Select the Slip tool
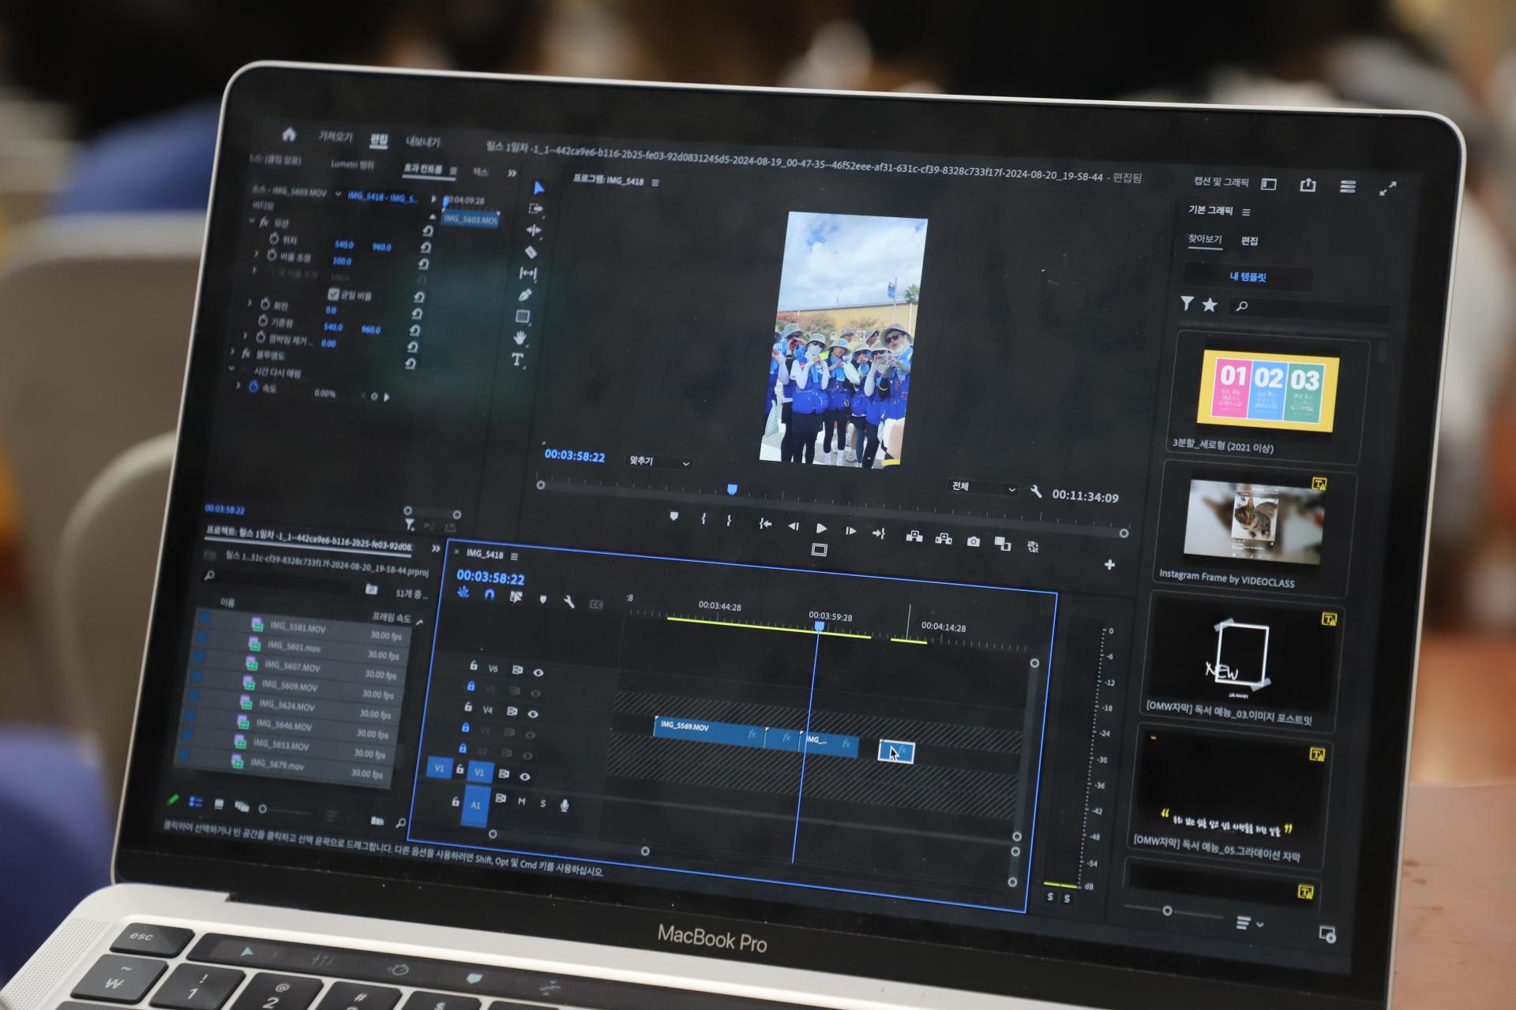1516x1010 pixels. (528, 273)
